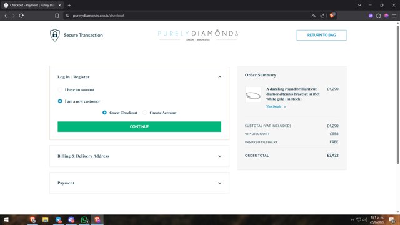Open the extensions puzzle-piece icon
This screenshot has height=225, width=400.
tap(379, 16)
